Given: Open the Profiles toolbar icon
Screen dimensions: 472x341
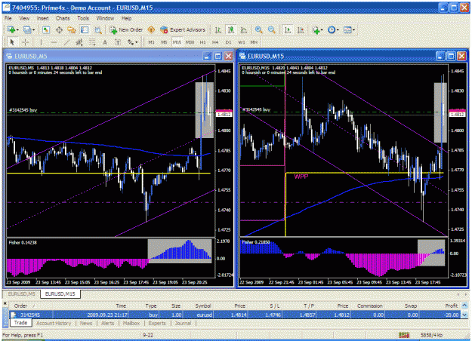Looking at the screenshot, I should pos(27,29).
